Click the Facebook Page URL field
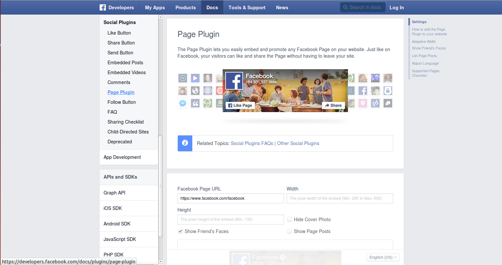This screenshot has height=265, width=502. 231,198
